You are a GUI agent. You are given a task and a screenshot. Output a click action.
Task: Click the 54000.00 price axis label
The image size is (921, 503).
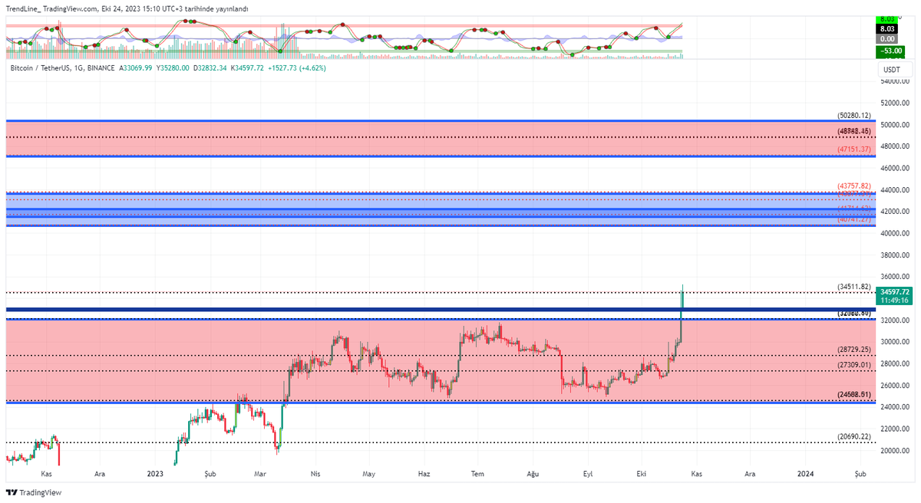[895, 81]
